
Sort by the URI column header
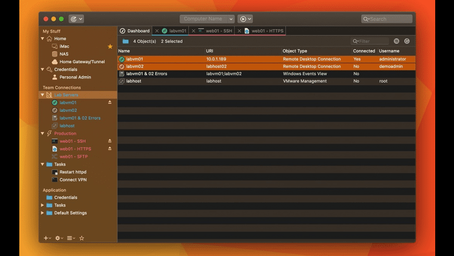(210, 51)
